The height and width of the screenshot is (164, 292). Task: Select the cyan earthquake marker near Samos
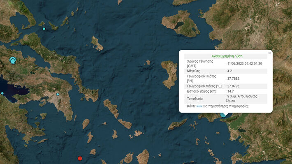coord(223,115)
